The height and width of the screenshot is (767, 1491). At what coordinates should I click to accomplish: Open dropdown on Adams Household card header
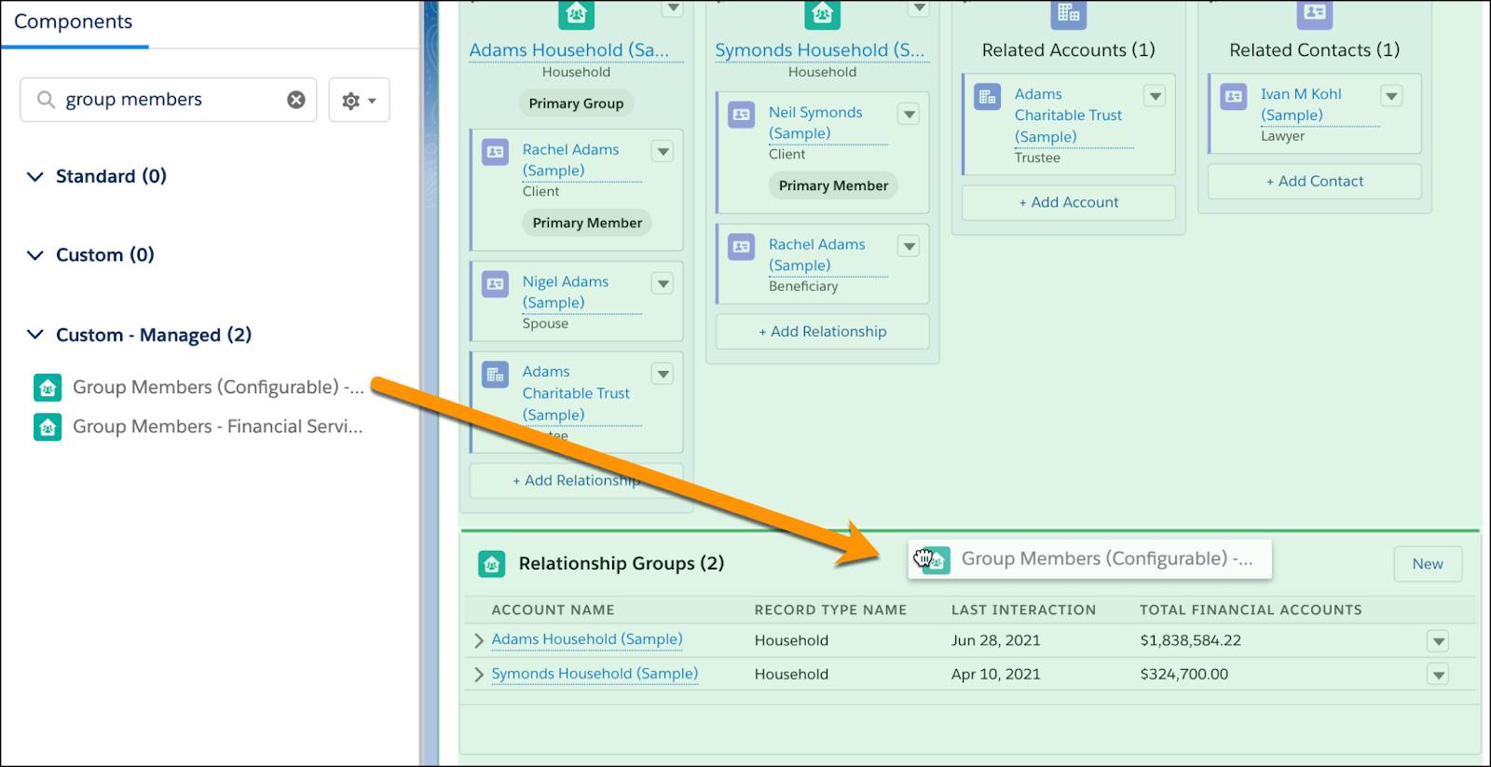click(673, 8)
